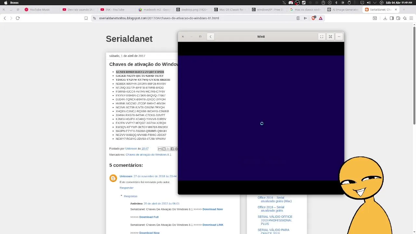Click the email share icon under post

click(x=160, y=149)
